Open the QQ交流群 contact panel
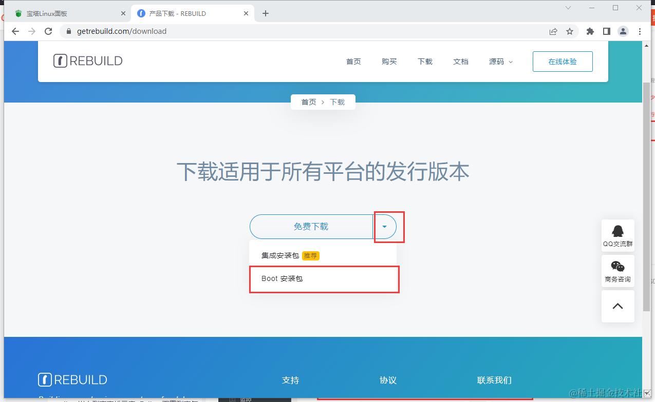 click(617, 235)
